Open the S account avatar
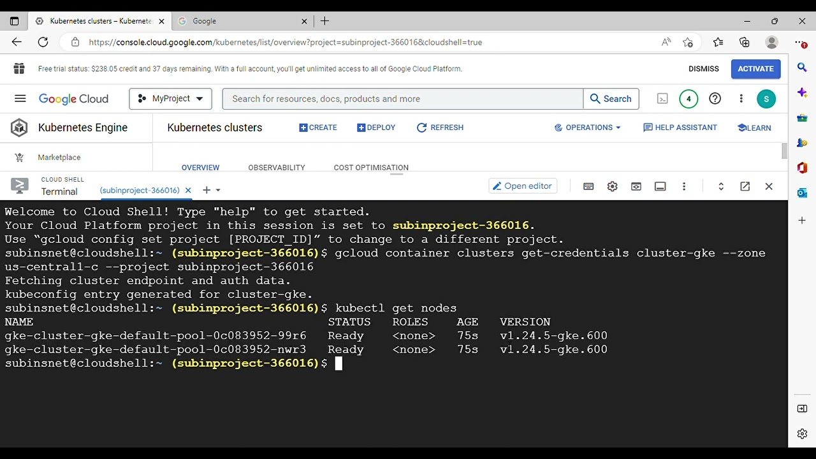816x459 pixels. tap(766, 99)
